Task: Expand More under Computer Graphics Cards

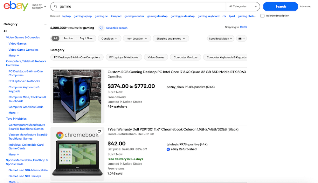Action: [14, 113]
